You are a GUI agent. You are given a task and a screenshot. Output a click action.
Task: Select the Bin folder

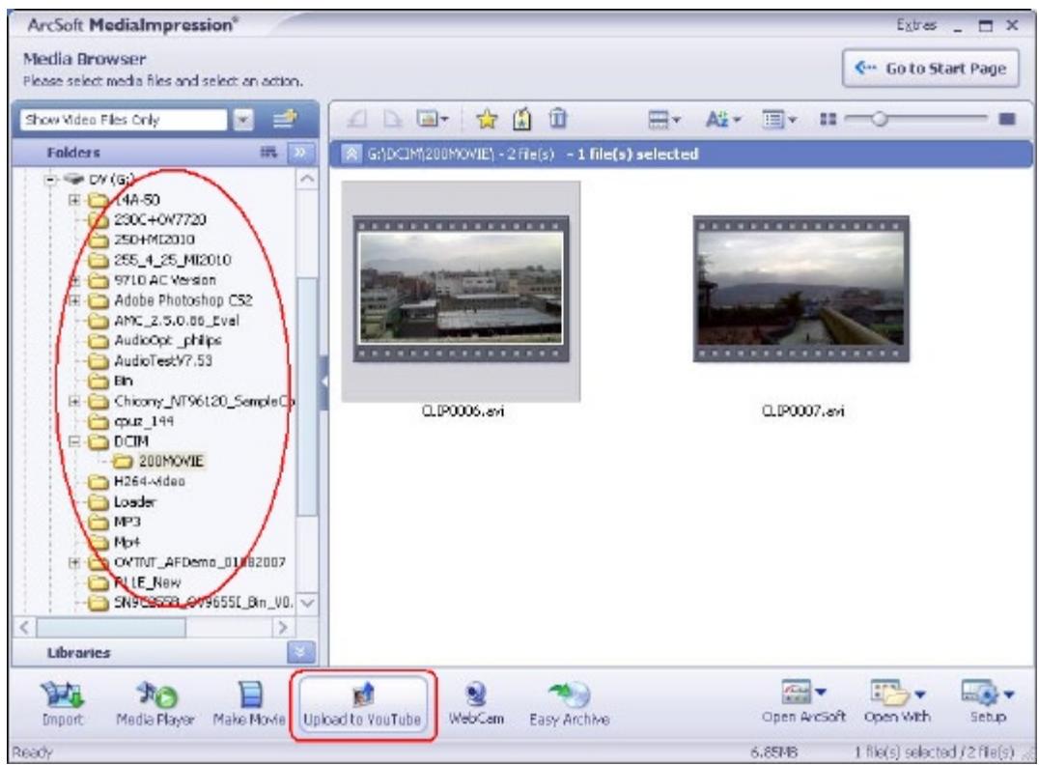pos(111,381)
